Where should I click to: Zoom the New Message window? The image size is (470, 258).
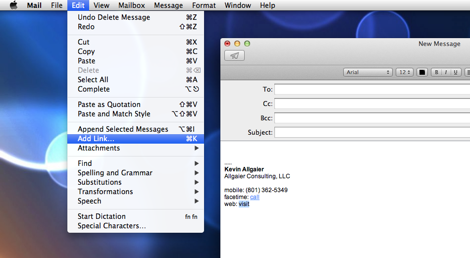(x=247, y=44)
